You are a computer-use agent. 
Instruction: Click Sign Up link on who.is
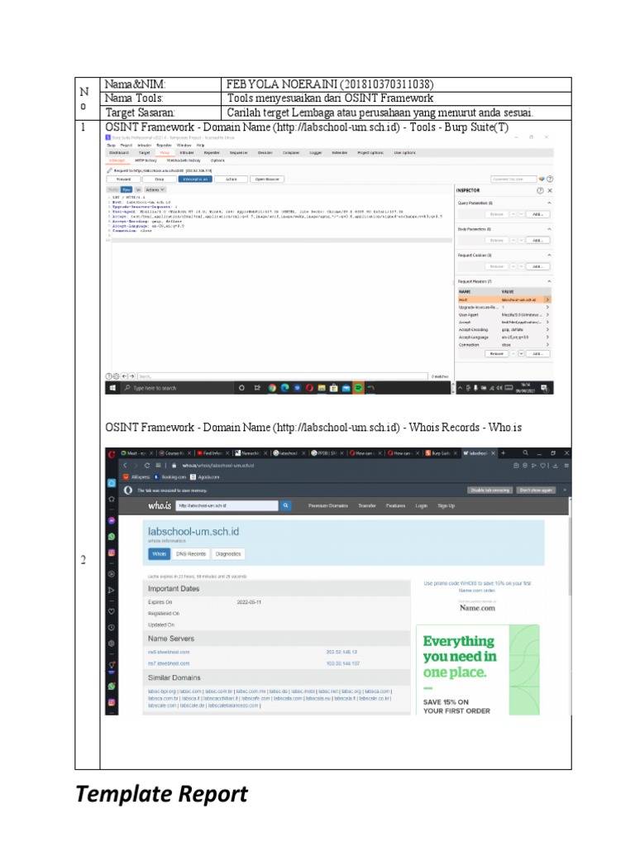point(446,505)
